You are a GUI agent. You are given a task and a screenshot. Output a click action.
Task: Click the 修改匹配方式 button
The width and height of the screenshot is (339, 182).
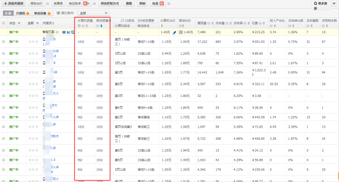(110, 4)
